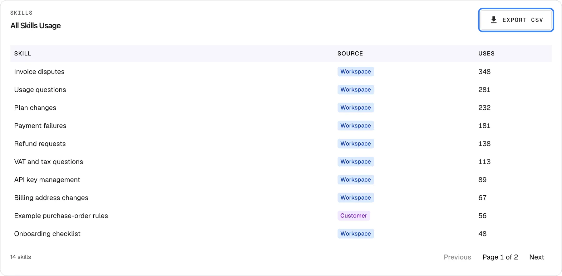The image size is (562, 276).
Task: Click the 56 uses value
Action: [482, 216]
